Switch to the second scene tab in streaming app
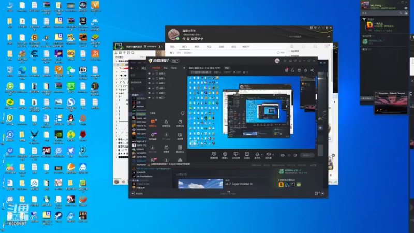The width and height of the screenshot is (414, 233). pyautogui.click(x=166, y=68)
